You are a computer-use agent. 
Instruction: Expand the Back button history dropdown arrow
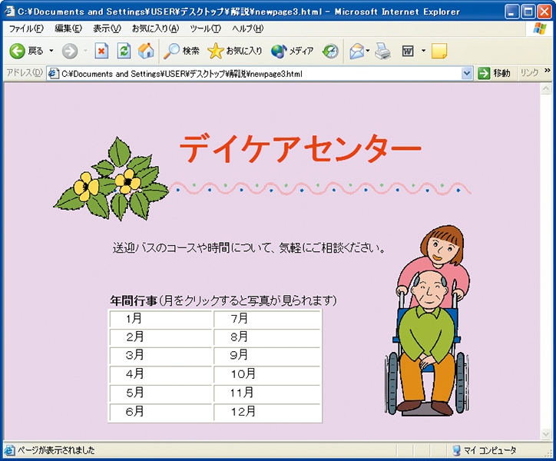click(x=51, y=51)
